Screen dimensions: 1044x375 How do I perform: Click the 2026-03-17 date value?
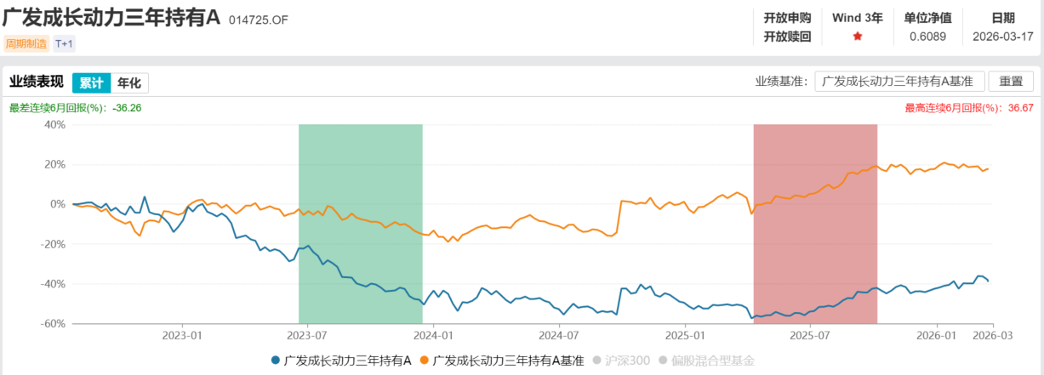(1003, 37)
